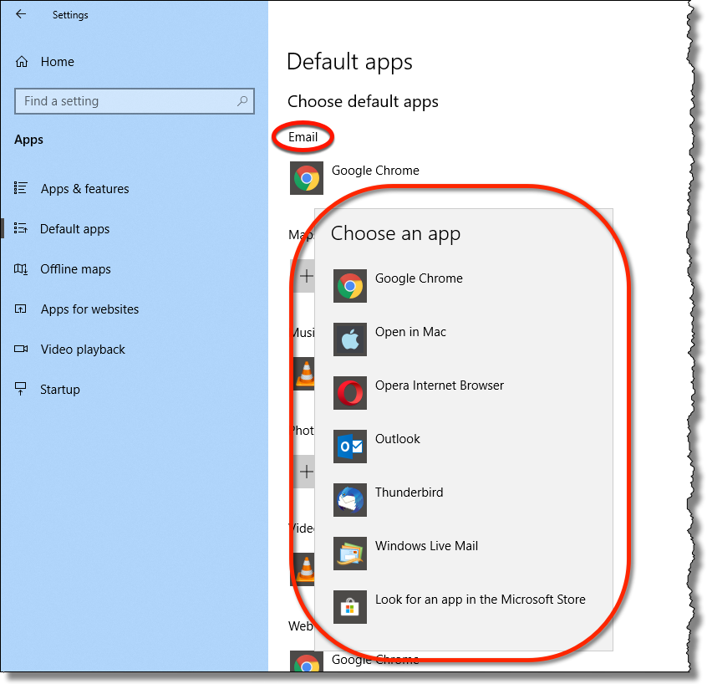Open the Startup settings section
707x684 pixels.
60,390
